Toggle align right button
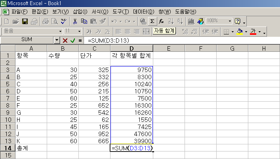This screenshot has height=159, width=280. click(137, 32)
